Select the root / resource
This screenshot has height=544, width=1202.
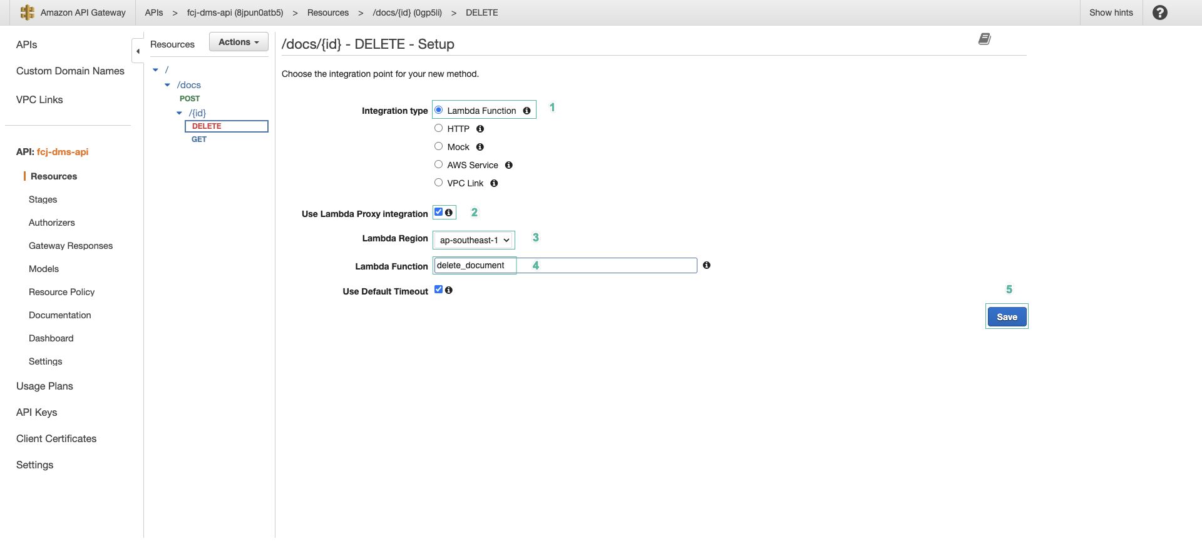point(167,70)
